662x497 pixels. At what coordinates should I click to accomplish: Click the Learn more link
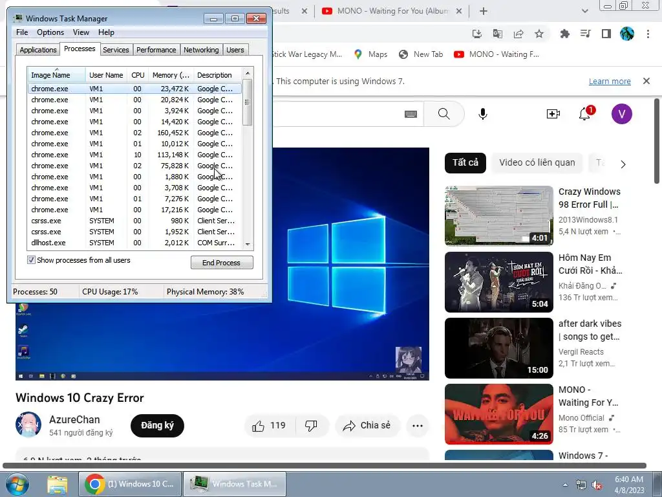(x=610, y=81)
